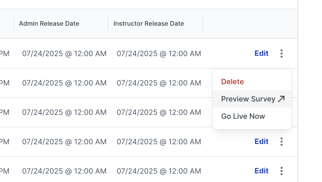Select the first row's Instructor Release Date cell
Image resolution: width=322 pixels, height=182 pixels.
[159, 53]
